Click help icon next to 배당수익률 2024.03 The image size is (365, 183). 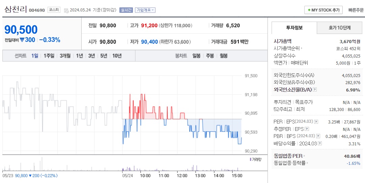pos(320,144)
